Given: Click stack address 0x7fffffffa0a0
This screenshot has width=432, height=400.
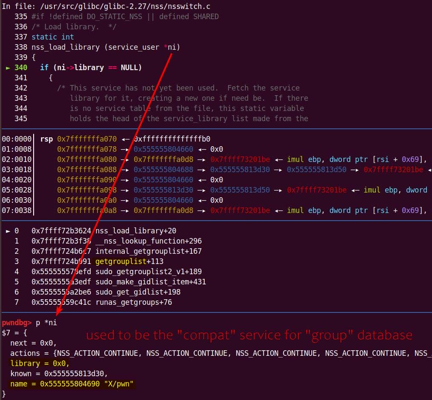Looking at the screenshot, I should tap(87, 200).
